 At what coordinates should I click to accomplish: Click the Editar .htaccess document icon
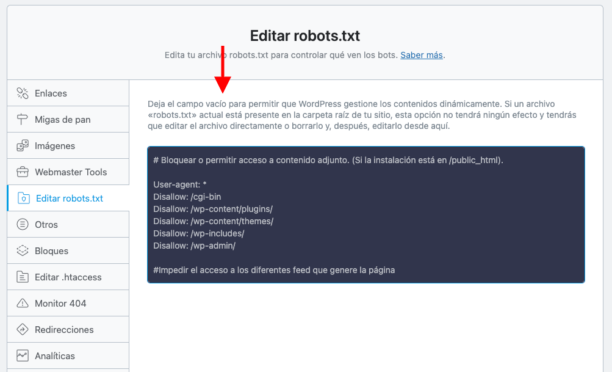23,277
